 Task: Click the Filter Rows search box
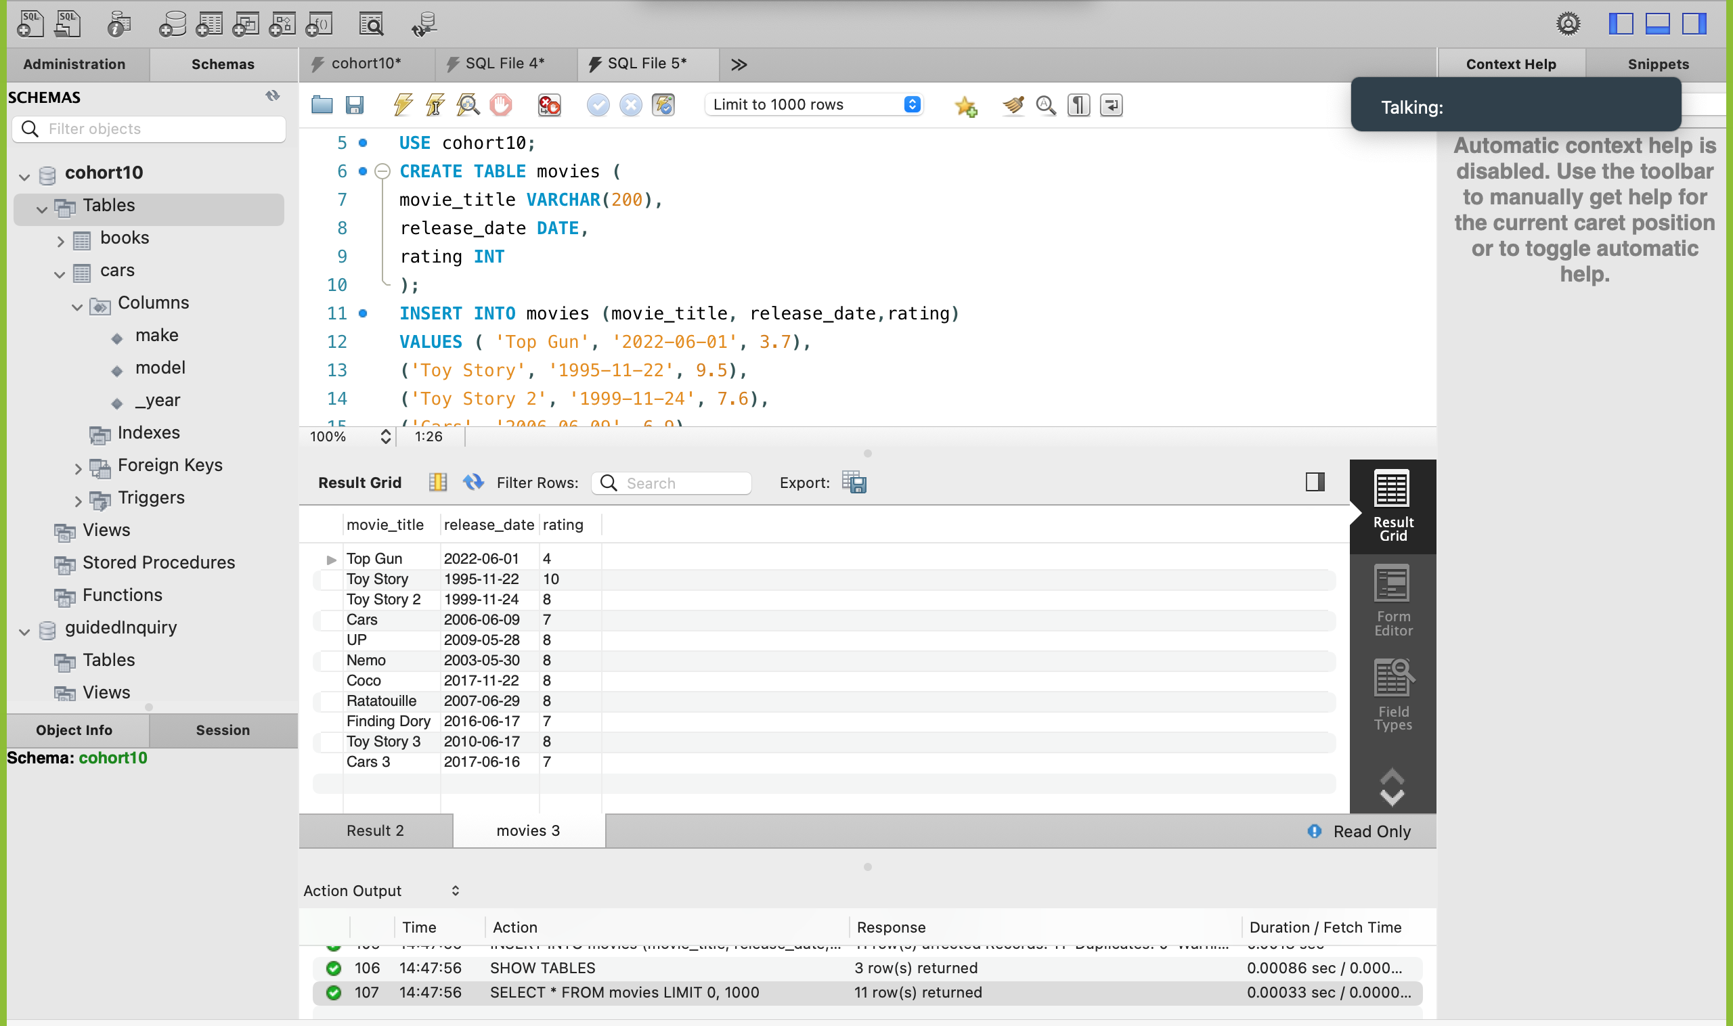(x=671, y=483)
